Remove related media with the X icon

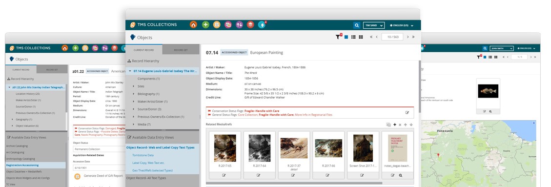pyautogui.click(x=400, y=125)
